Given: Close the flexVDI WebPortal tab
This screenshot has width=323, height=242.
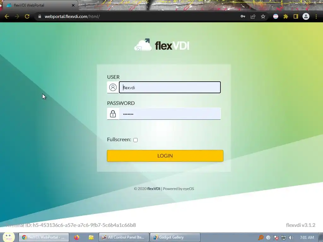Looking at the screenshot, I should (x=73, y=5).
